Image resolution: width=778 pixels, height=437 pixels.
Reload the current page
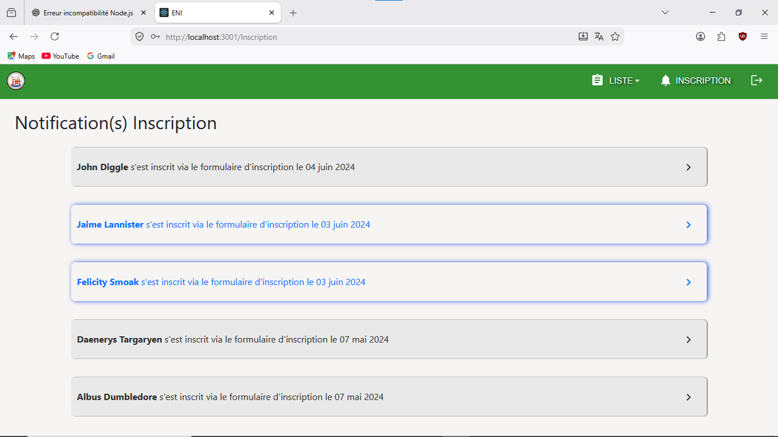[x=55, y=36]
